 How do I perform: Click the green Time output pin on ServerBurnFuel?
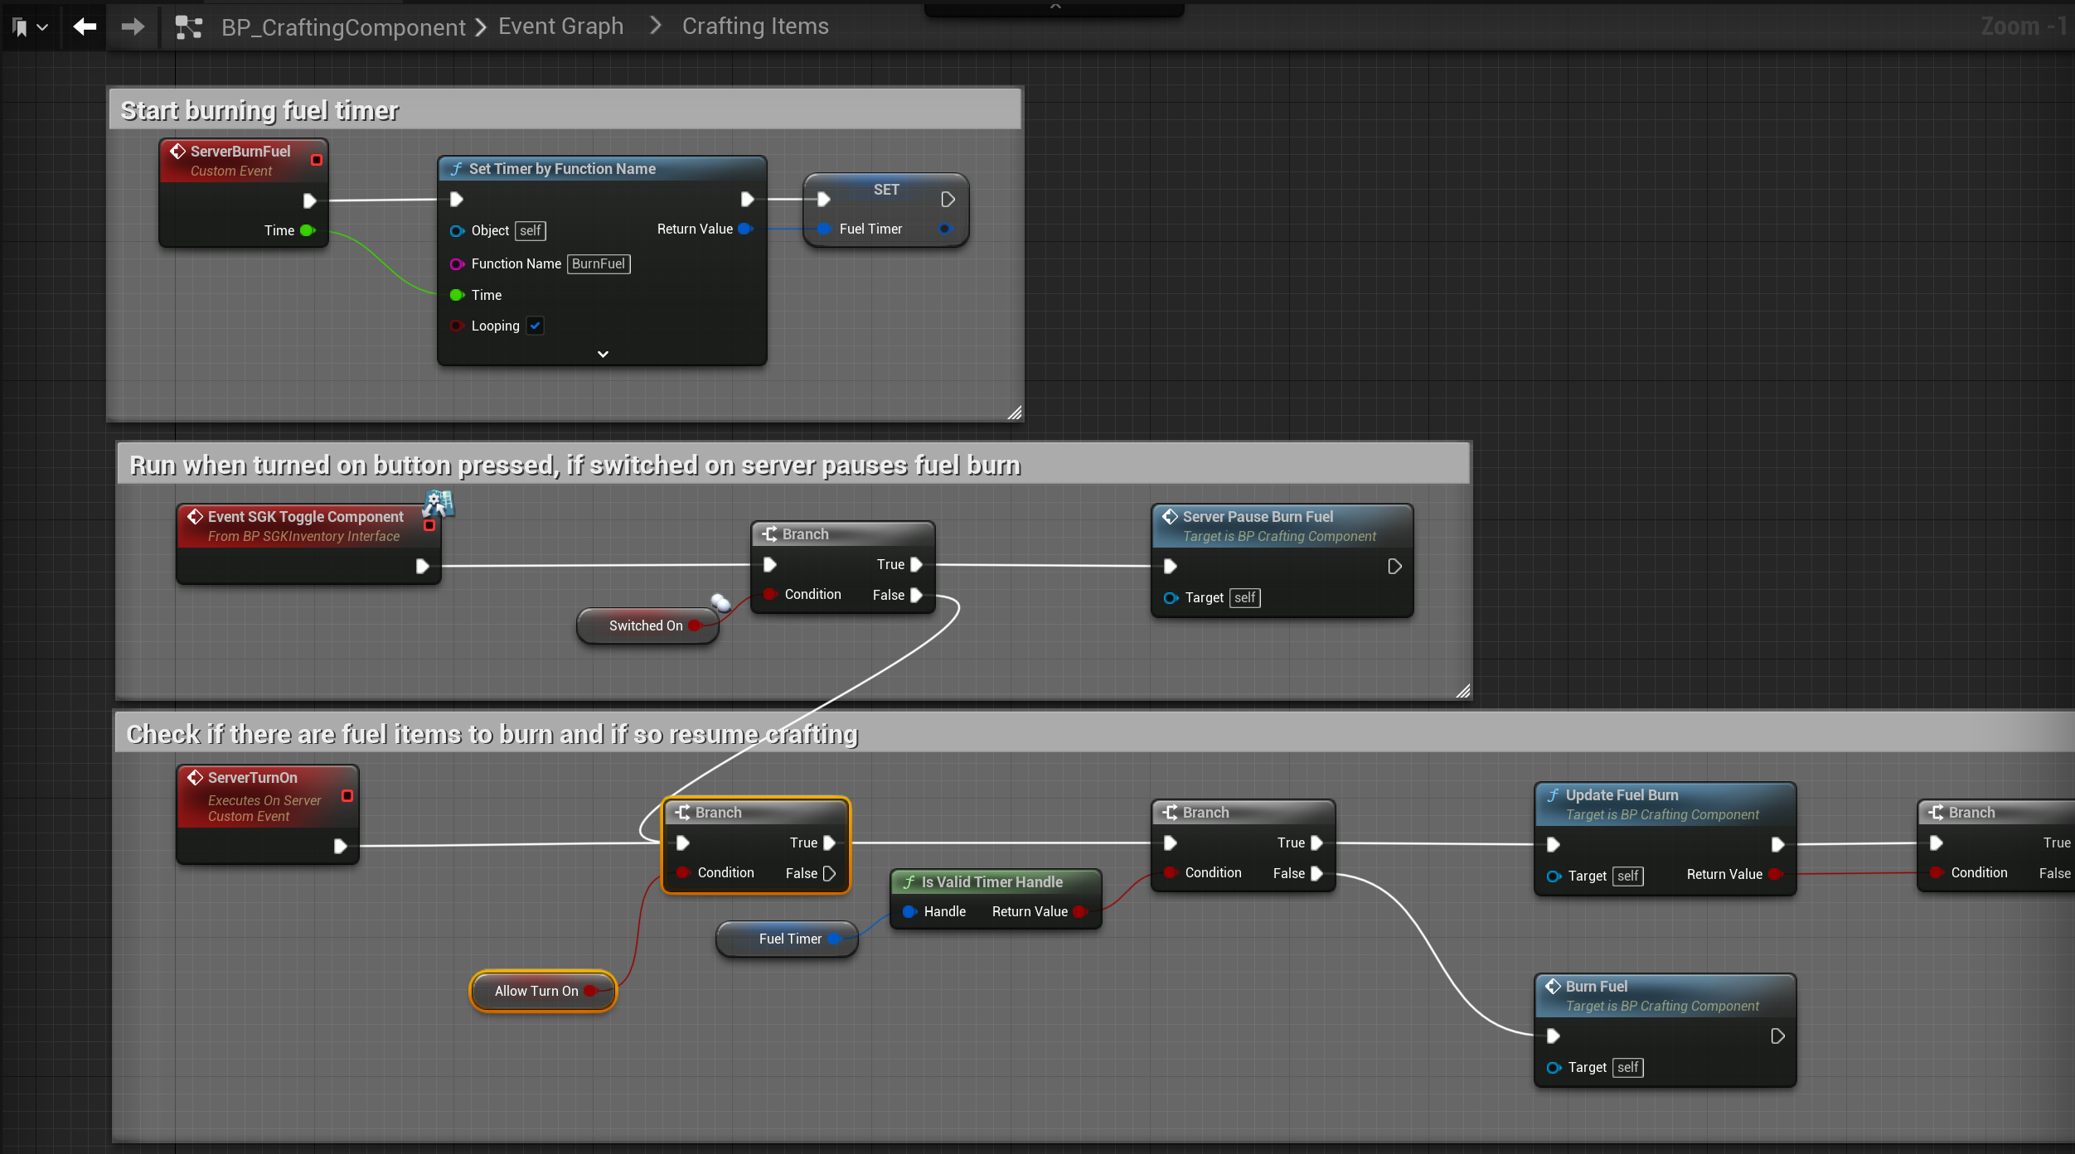coord(308,230)
